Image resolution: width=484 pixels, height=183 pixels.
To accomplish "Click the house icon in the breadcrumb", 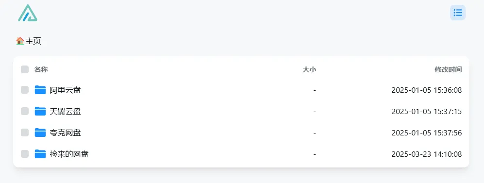I will (x=20, y=41).
